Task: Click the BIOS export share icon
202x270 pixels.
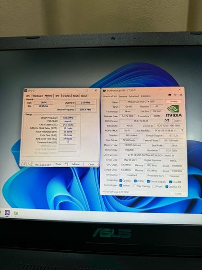Action: [167, 121]
